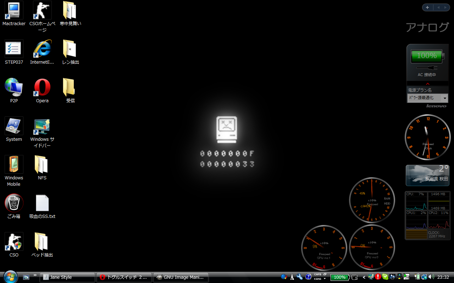Switch to the Jane Style taskbar window
Viewport: 454px width, 283px height.
67,277
